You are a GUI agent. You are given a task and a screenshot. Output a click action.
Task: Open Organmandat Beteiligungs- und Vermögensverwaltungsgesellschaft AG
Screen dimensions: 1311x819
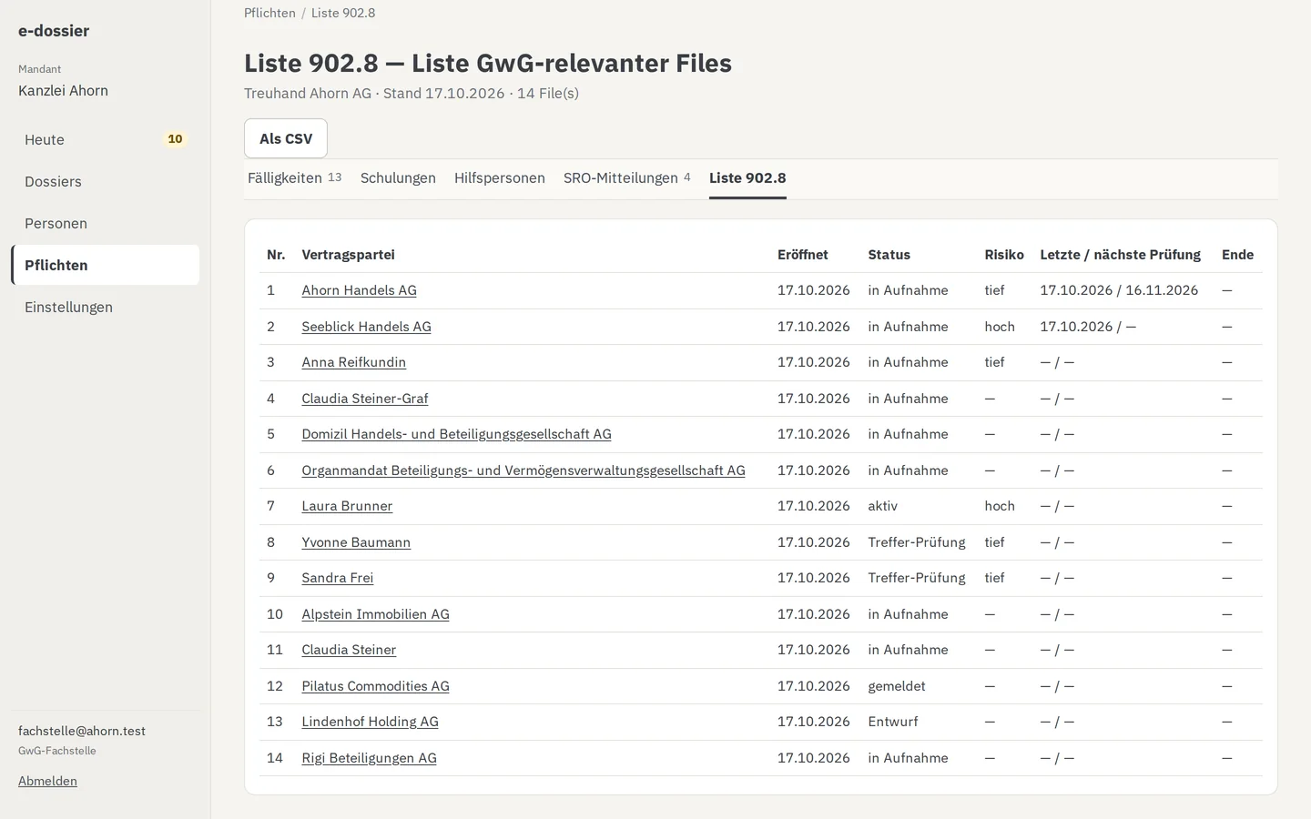[x=523, y=470]
